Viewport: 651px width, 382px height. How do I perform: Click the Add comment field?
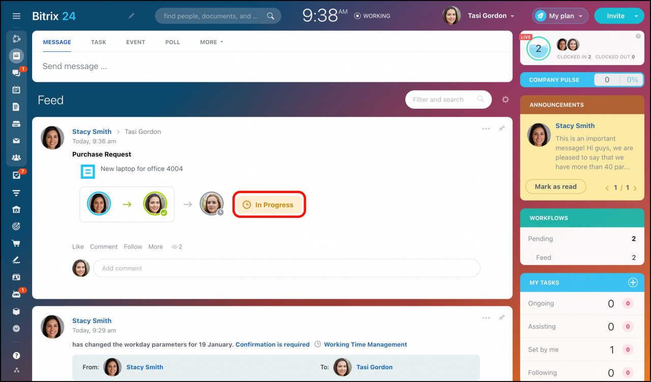point(286,268)
